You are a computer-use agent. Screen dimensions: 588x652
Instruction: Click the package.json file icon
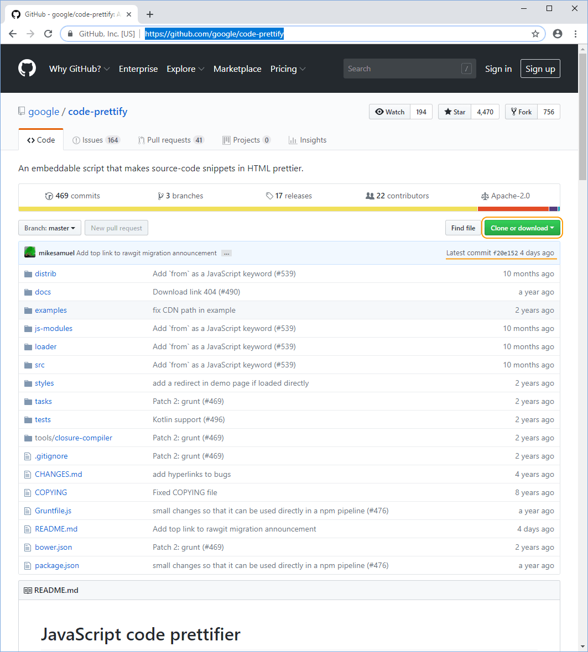[x=28, y=566]
